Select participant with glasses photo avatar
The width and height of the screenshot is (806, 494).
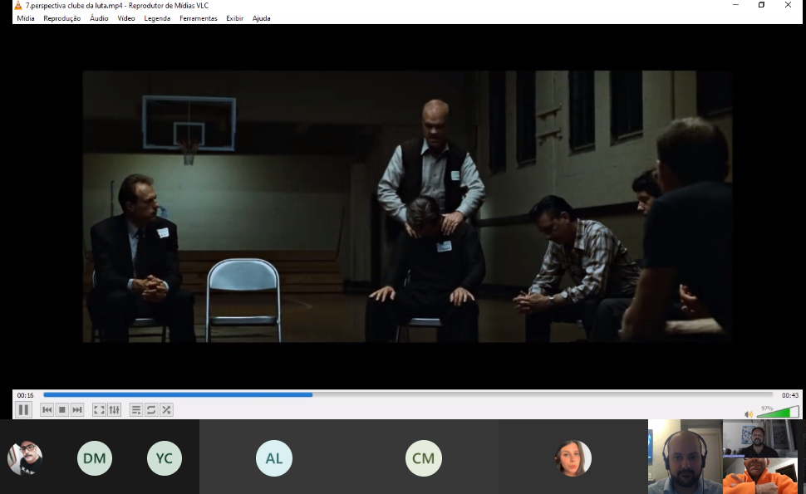(25, 458)
